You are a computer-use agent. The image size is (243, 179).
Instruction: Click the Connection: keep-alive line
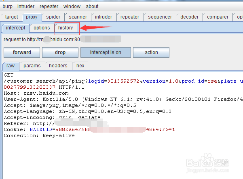pyautogui.click(x=39, y=135)
